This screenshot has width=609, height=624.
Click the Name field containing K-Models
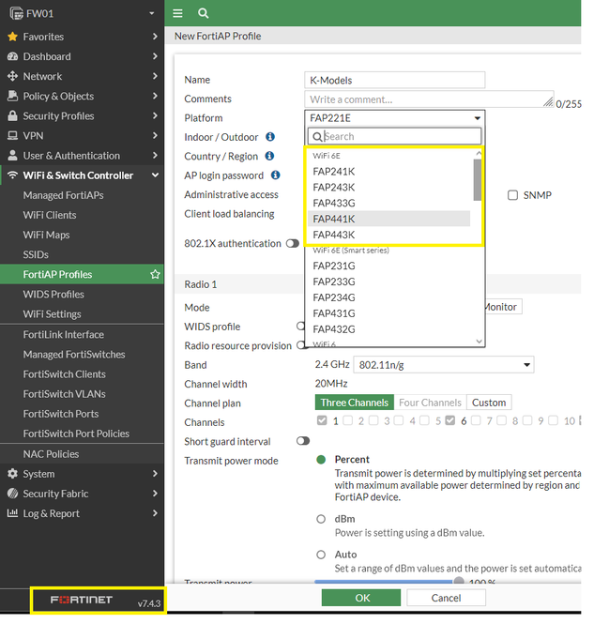click(x=395, y=80)
